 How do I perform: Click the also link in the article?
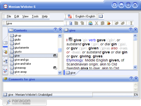point(114,48)
